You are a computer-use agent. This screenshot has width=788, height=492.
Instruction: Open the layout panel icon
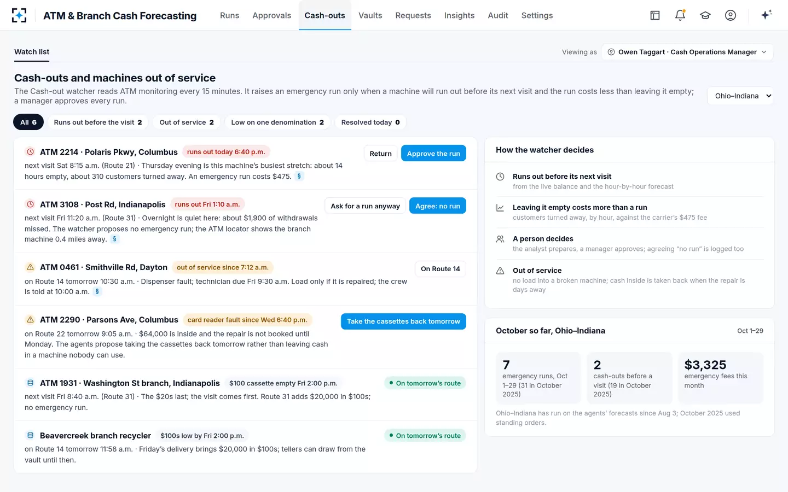[655, 15]
